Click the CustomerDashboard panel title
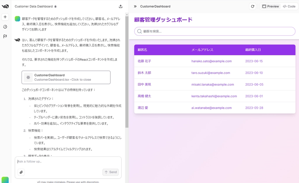The width and height of the screenshot is (299, 183). coord(155,6)
